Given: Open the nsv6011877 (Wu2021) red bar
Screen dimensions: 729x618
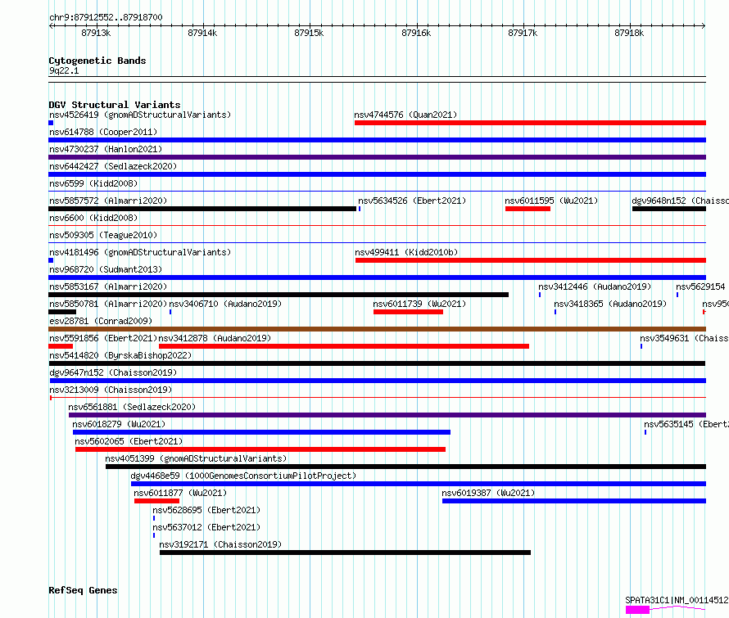Looking at the screenshot, I should coord(156,501).
